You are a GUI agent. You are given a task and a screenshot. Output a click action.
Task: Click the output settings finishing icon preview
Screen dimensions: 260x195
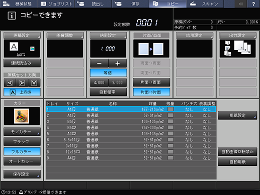pyautogui.click(x=237, y=48)
